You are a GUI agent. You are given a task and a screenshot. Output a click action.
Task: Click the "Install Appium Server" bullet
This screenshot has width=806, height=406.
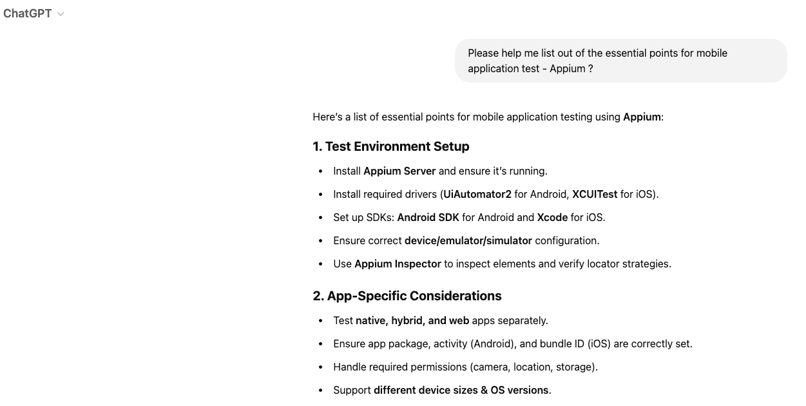[x=440, y=171]
